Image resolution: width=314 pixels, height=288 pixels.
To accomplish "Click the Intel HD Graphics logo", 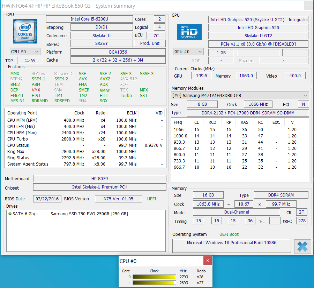I will point(189,32).
